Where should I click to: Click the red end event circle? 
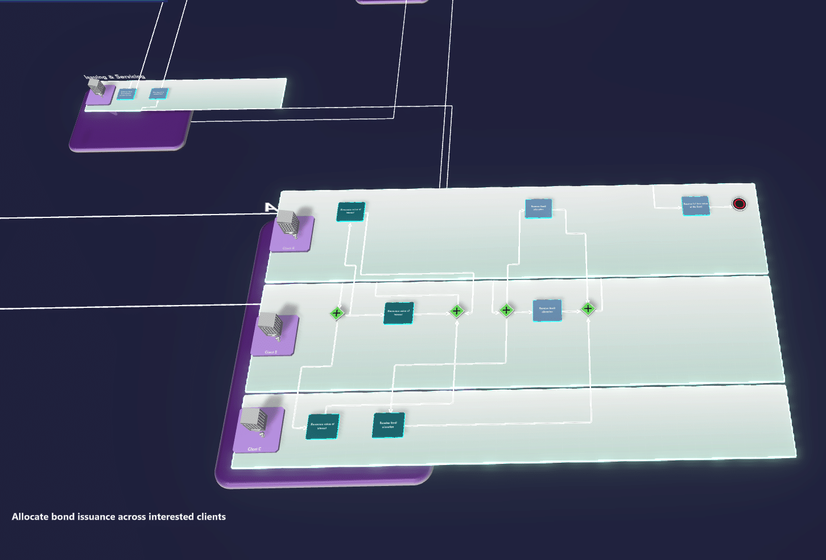[x=739, y=204]
